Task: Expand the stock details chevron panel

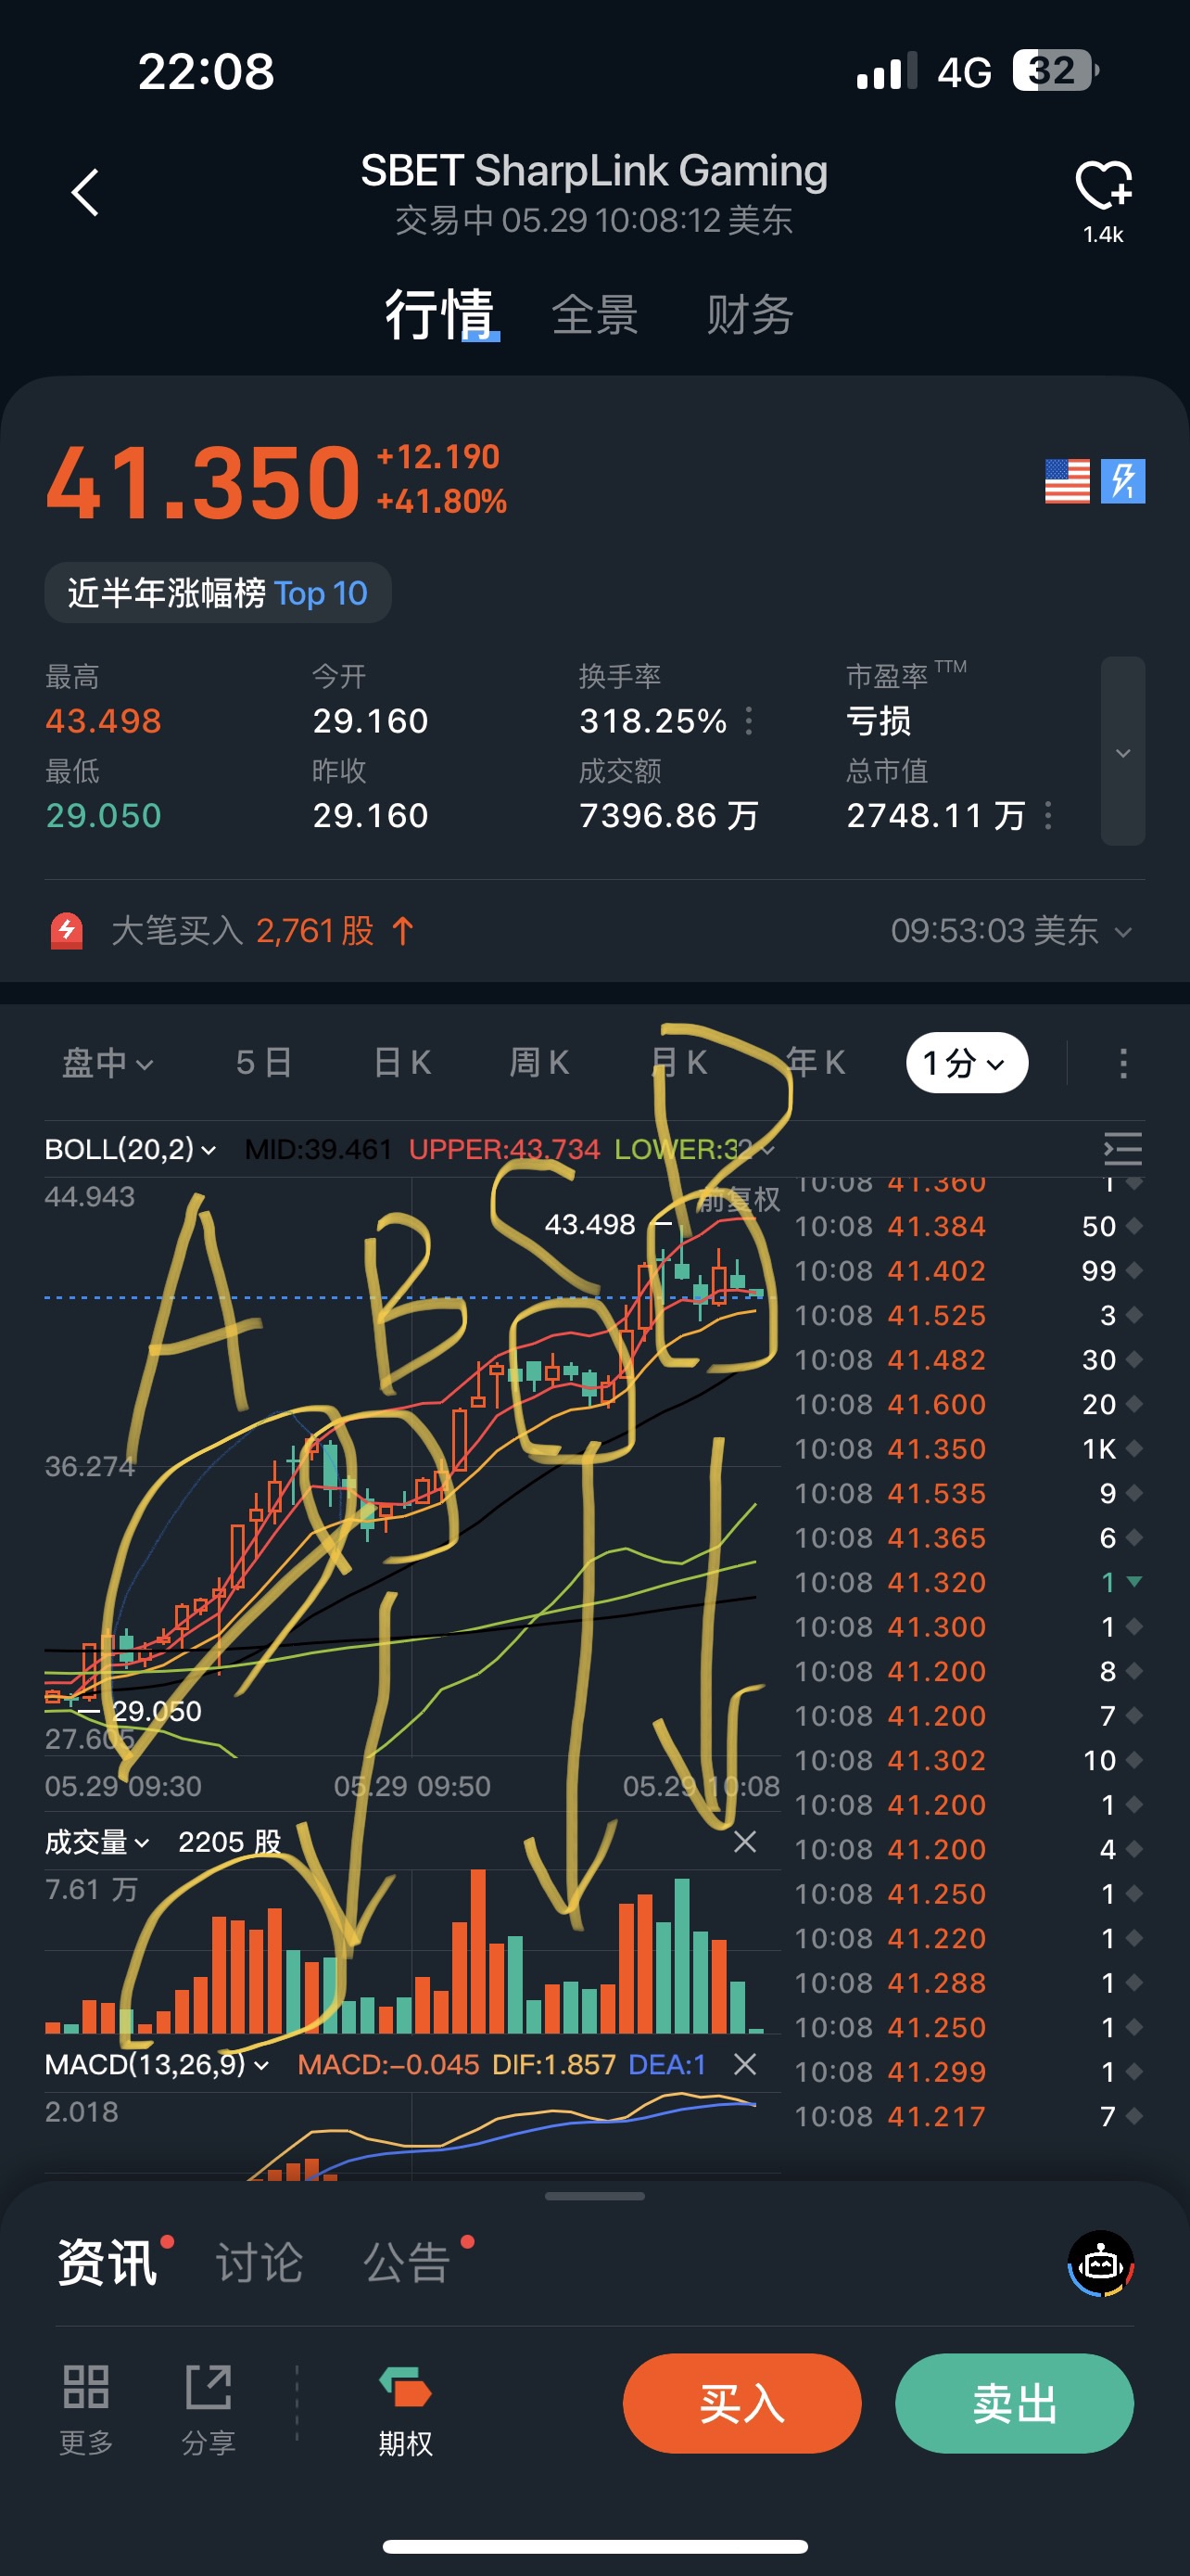Action: click(1123, 751)
